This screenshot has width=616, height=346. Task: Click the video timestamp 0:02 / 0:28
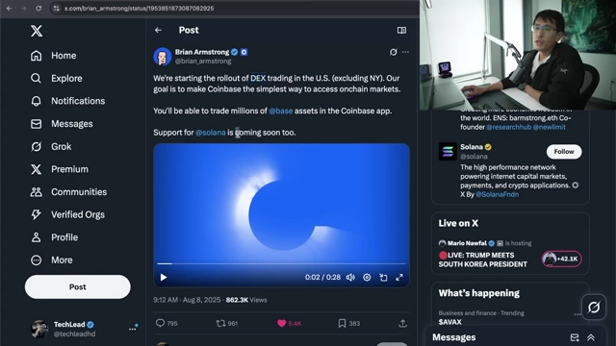[322, 278]
